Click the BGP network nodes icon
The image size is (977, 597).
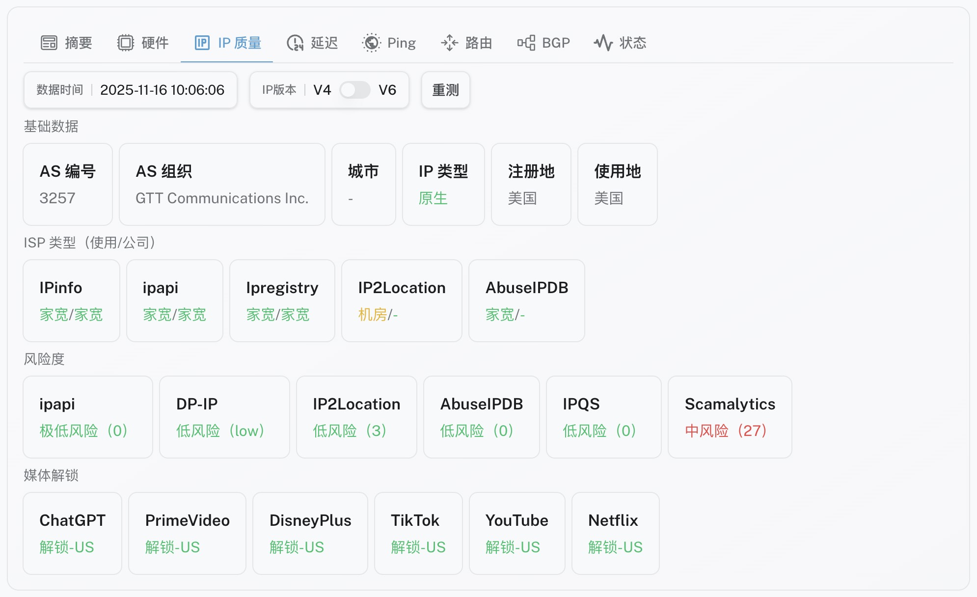pos(526,43)
